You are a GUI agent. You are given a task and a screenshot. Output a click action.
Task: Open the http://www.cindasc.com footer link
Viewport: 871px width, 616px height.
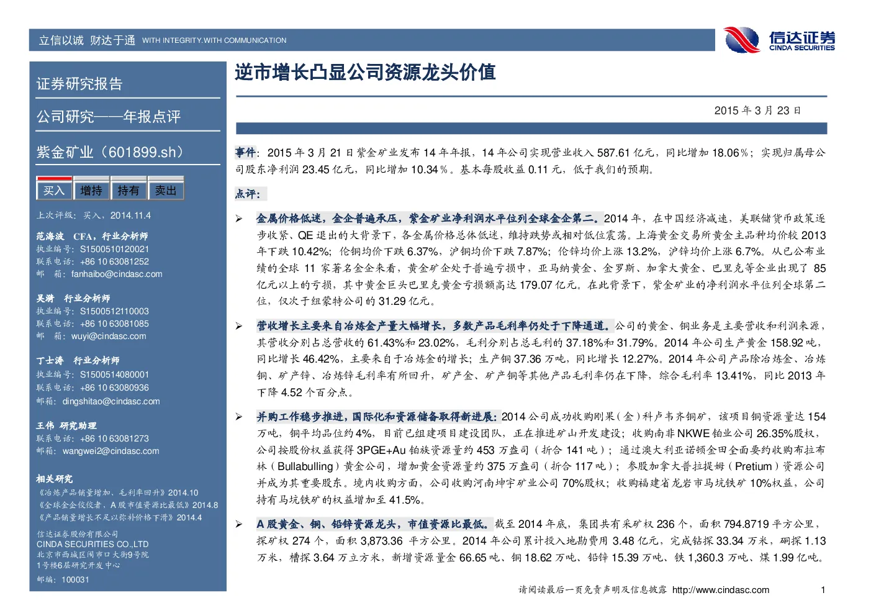tap(721, 590)
